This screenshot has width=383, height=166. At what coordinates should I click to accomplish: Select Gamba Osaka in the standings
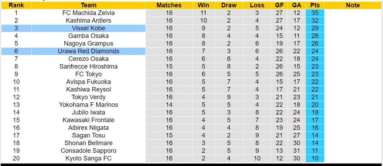(88, 36)
